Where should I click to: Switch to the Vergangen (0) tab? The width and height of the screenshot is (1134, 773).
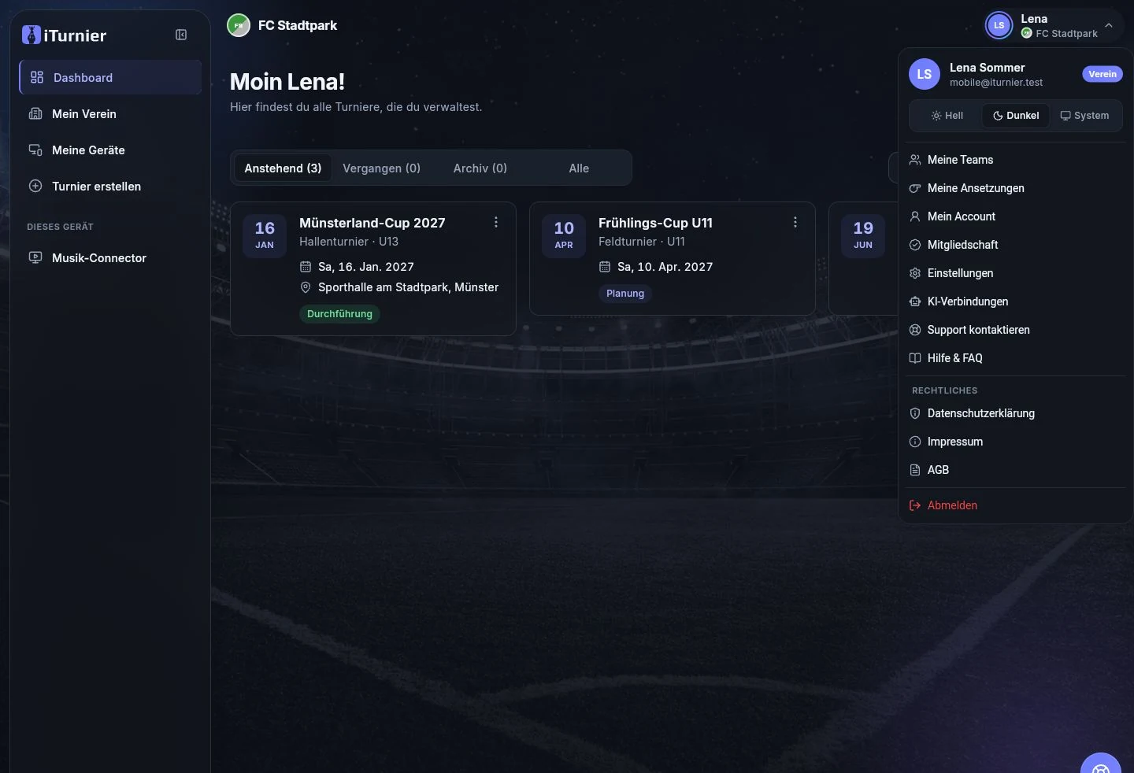click(x=382, y=168)
